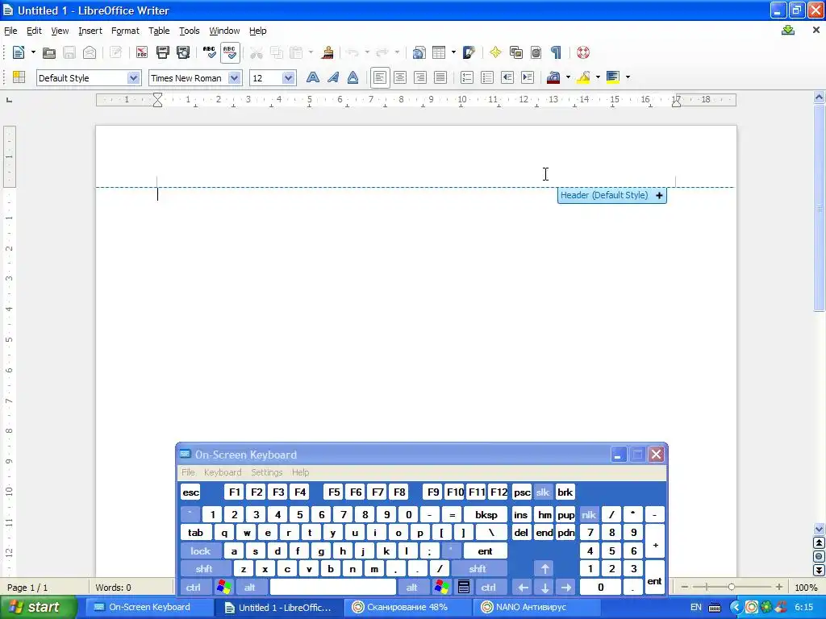Open Keyboard menu in On-Screen Keyboard
This screenshot has width=826, height=619.
[x=223, y=472]
